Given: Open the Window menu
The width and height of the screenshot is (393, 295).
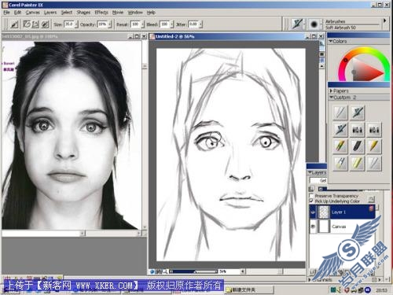Looking at the screenshot, I should (135, 13).
